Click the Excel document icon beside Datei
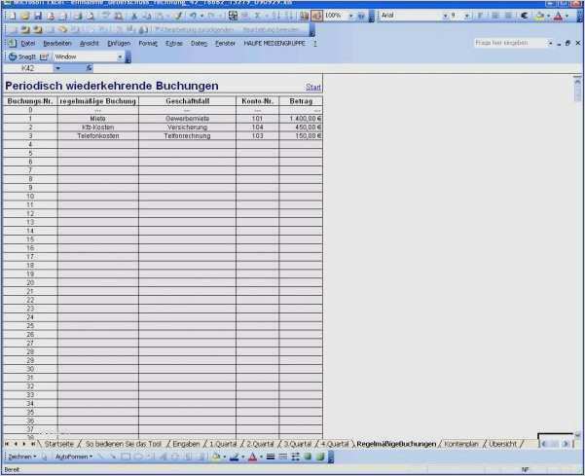 [x=13, y=43]
